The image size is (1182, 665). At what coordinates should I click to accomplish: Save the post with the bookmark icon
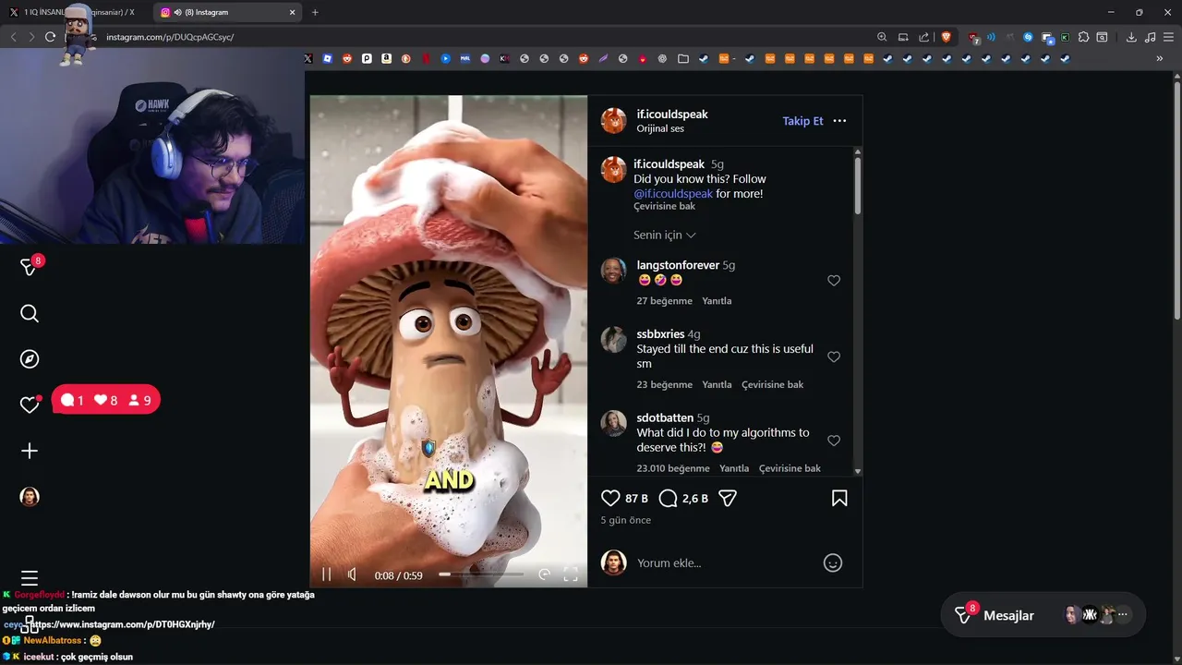click(x=839, y=499)
